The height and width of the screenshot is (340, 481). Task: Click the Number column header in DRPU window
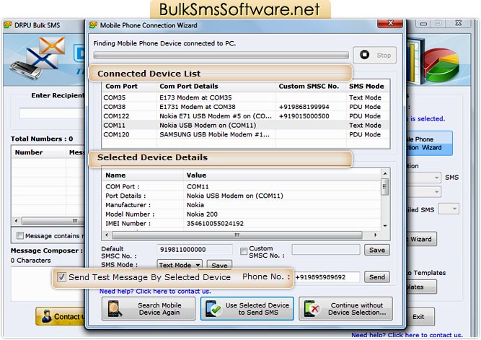(38, 152)
